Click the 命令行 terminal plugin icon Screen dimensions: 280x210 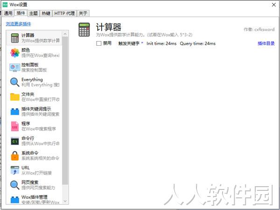[15, 141]
